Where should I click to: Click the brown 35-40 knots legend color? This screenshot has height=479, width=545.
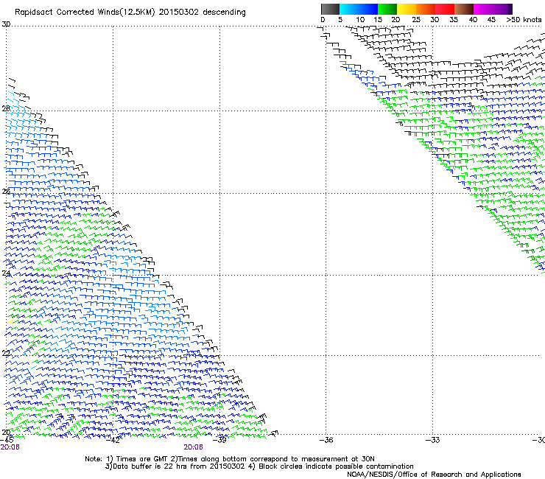coord(464,9)
